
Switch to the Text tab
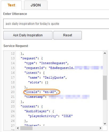pos(11,5)
